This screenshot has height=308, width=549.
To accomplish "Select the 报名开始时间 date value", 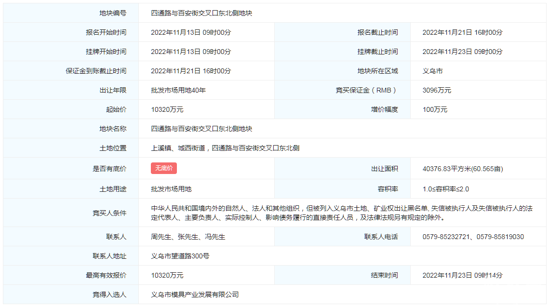I will (191, 32).
